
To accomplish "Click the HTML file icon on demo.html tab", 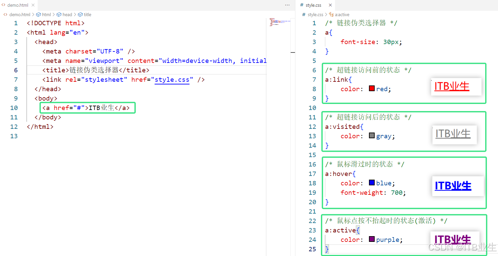I will coord(4,5).
